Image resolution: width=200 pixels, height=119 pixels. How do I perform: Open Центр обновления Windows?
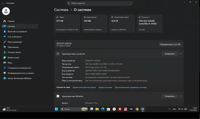tap(20, 78)
